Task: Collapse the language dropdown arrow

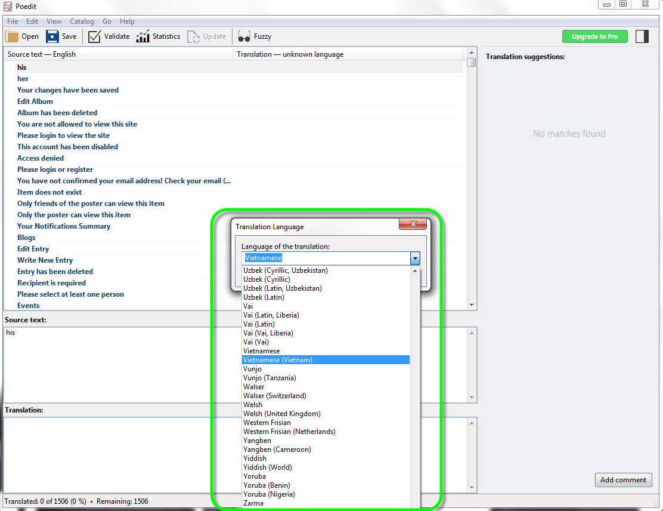Action: coord(415,258)
